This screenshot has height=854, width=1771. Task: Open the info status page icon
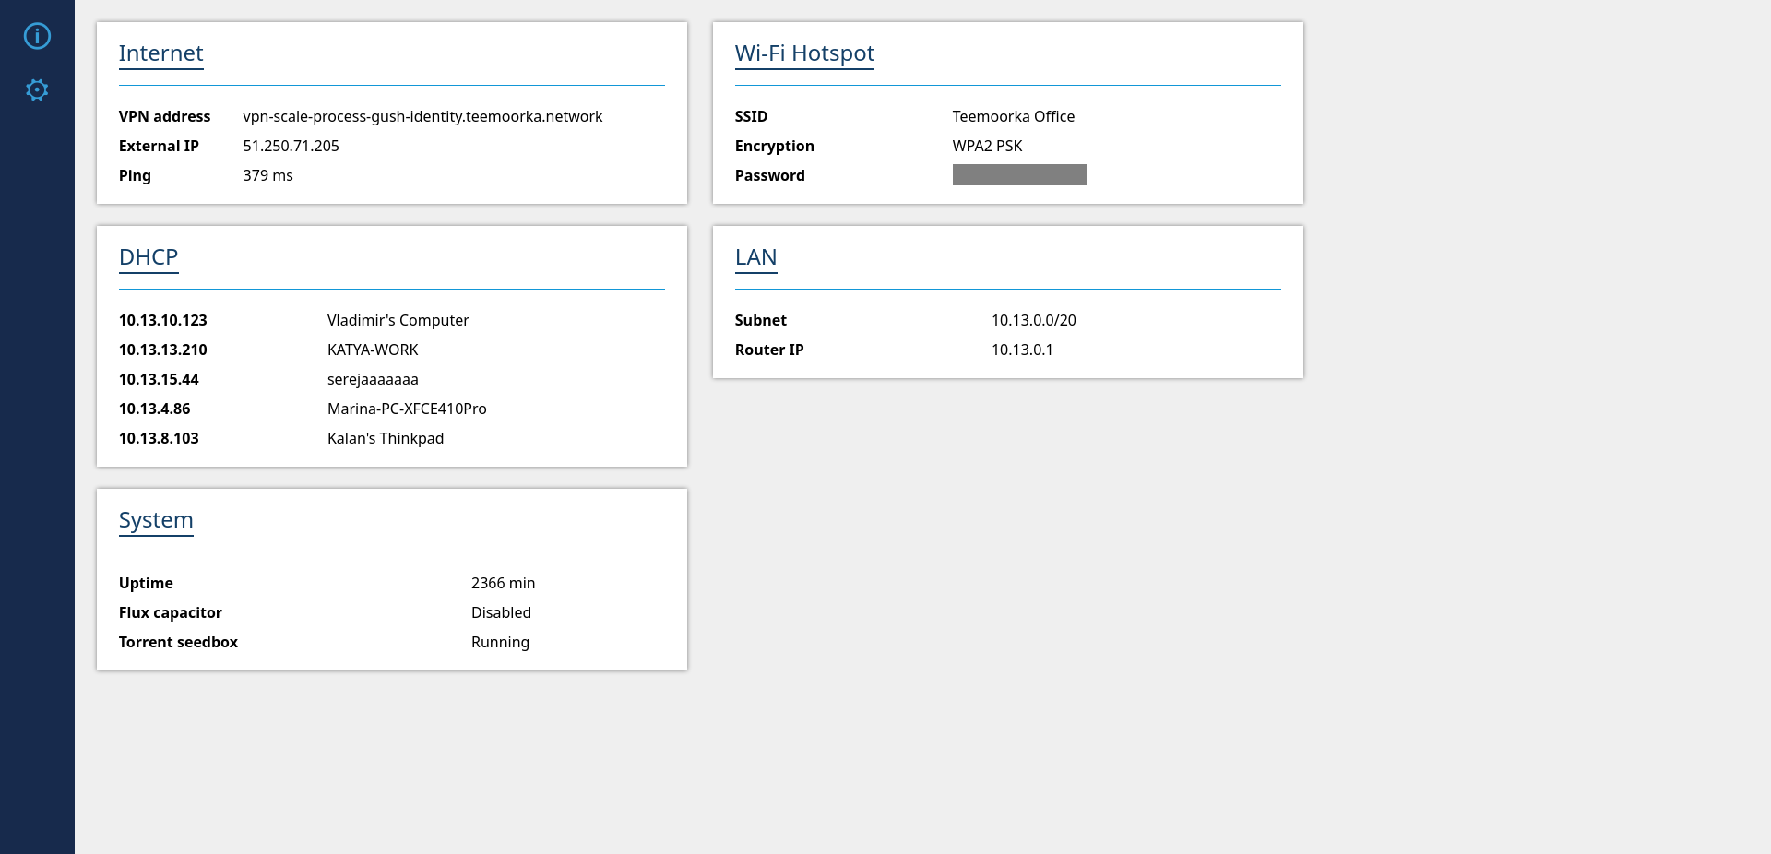point(37,36)
